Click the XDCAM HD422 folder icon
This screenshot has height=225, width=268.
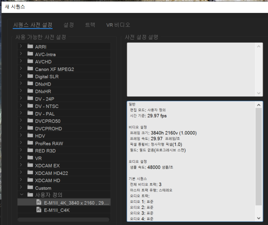(30, 172)
